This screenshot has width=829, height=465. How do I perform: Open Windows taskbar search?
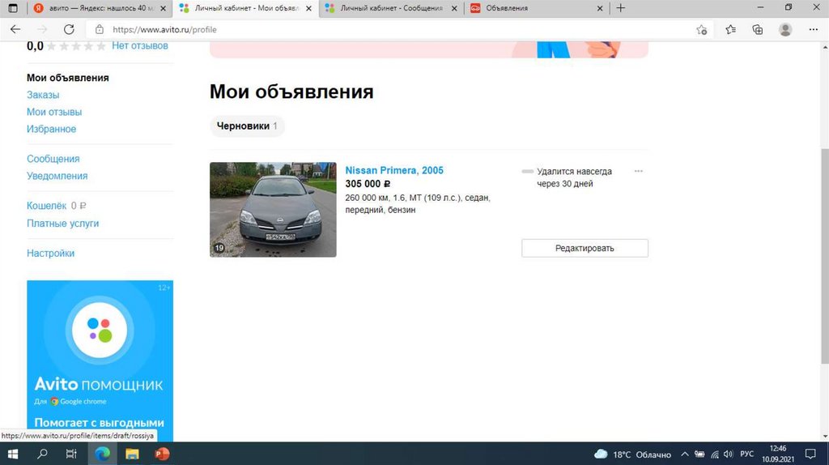[42, 454]
